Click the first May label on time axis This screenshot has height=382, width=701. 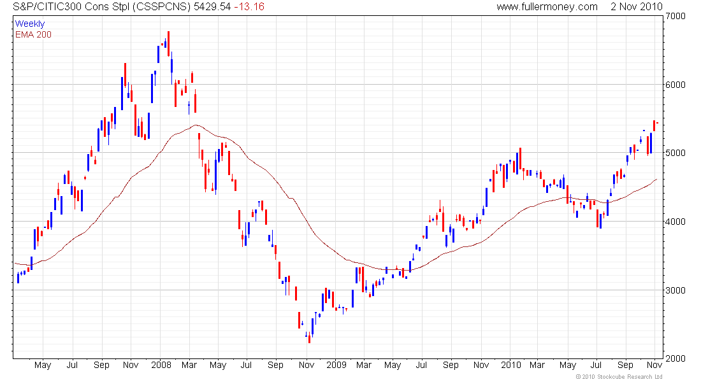tap(43, 365)
